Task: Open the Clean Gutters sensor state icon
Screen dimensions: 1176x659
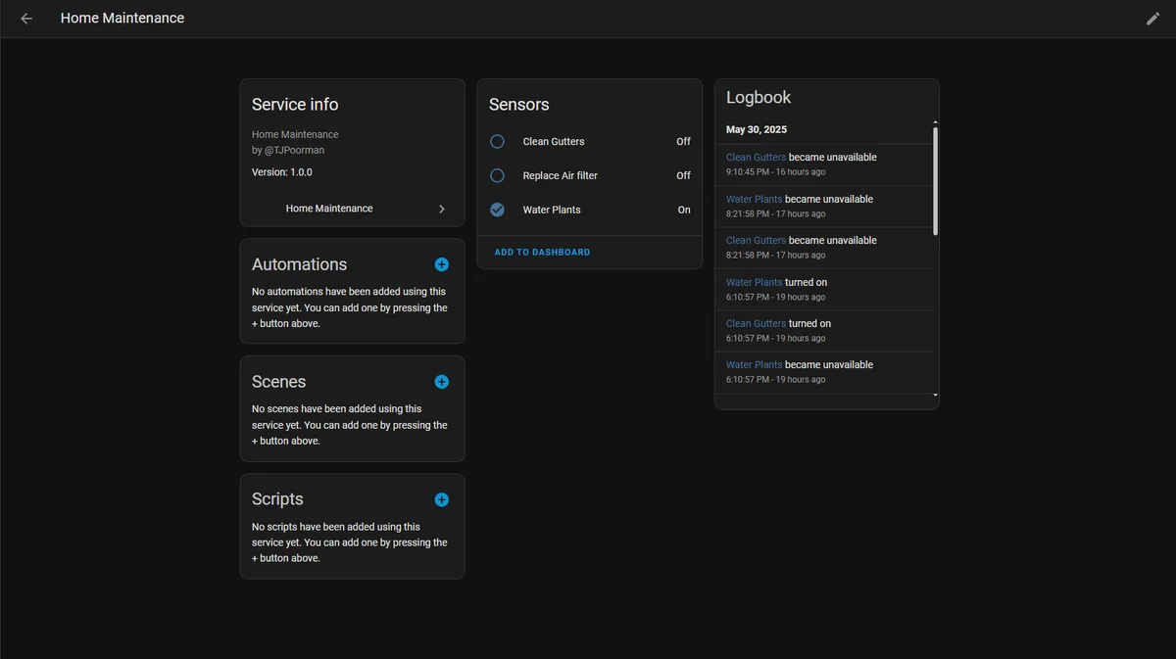Action: (497, 141)
